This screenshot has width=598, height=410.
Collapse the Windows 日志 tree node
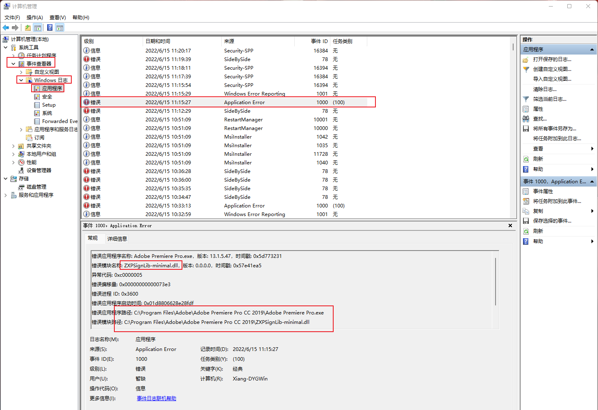pyautogui.click(x=21, y=80)
